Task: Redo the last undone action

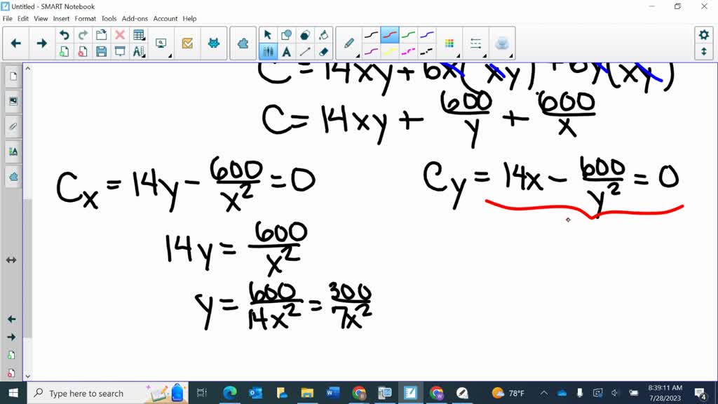Action: [x=83, y=35]
